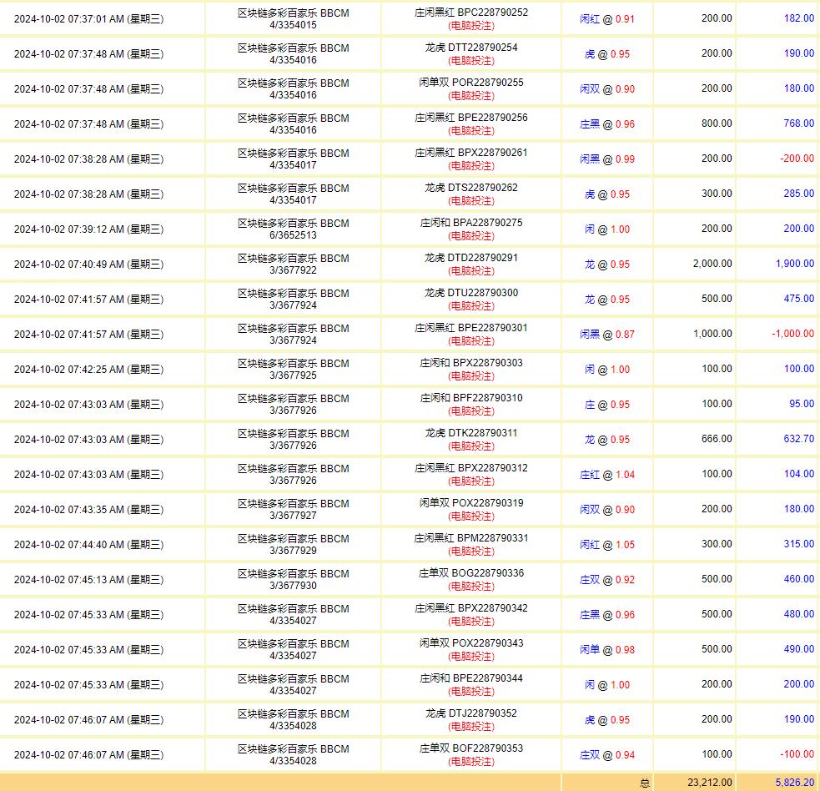
Task: Select the 庄双 @ 0.94 bet in last row
Action: coord(607,754)
